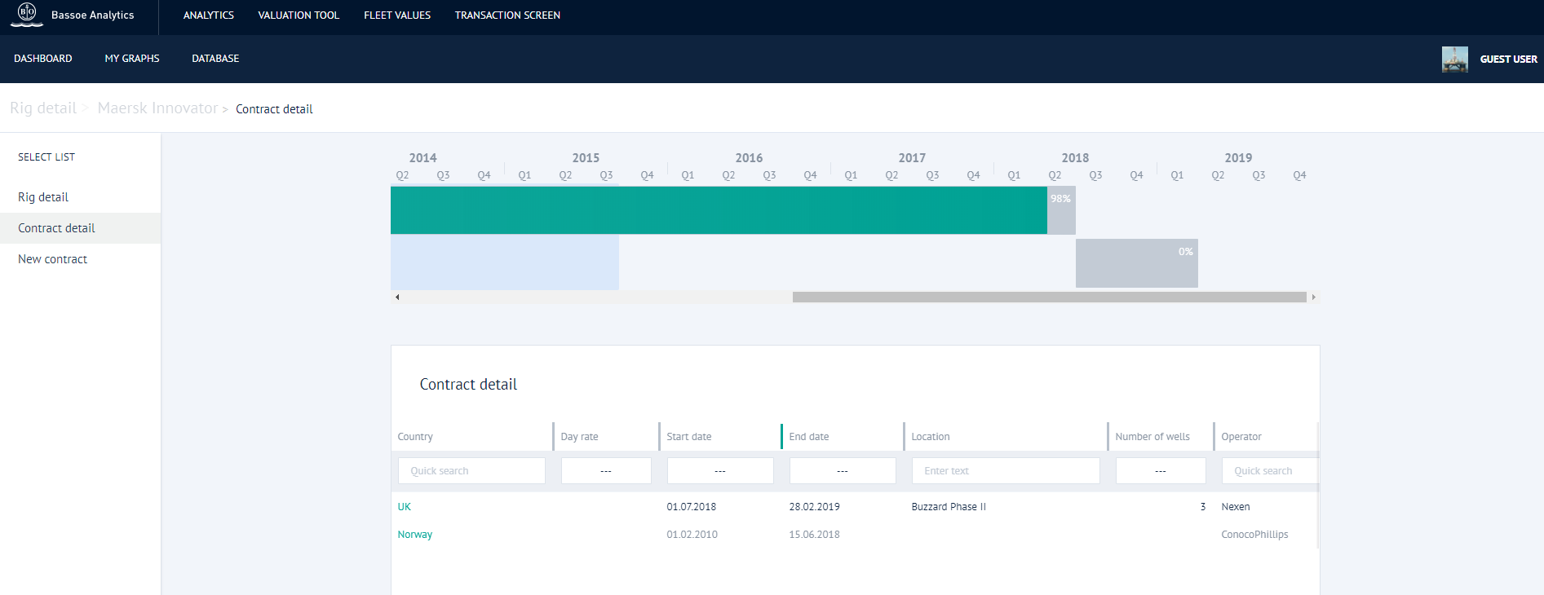Go to Fleet Values page
1544x595 pixels.
click(397, 15)
